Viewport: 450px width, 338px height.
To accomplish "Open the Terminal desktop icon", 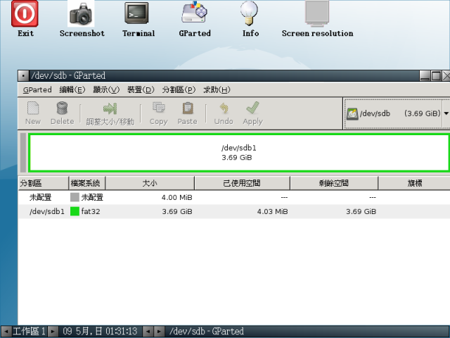I will [136, 13].
